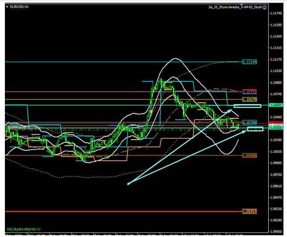Click the time scale along the chart bottom
The height and width of the screenshot is (237, 287).
pos(134,235)
